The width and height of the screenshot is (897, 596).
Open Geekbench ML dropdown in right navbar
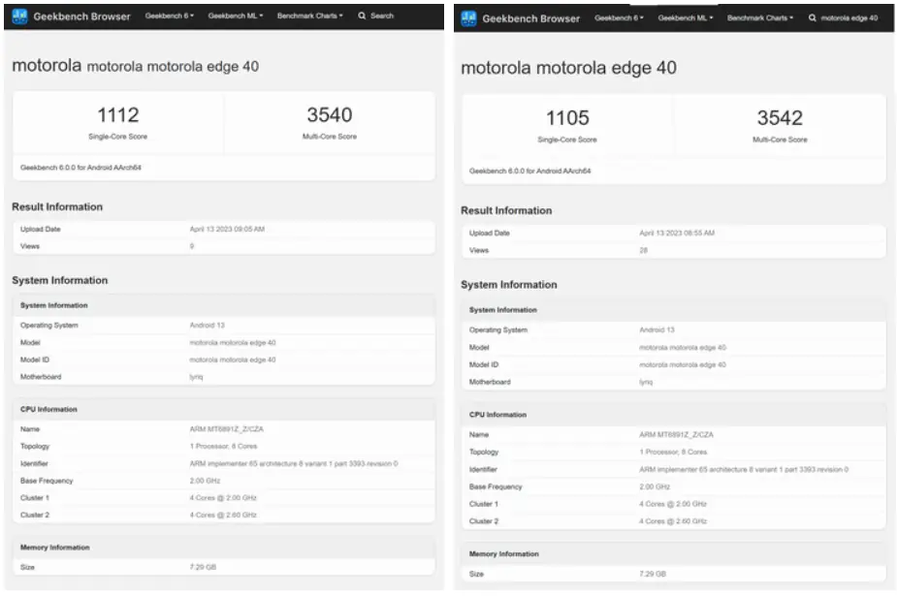point(686,18)
